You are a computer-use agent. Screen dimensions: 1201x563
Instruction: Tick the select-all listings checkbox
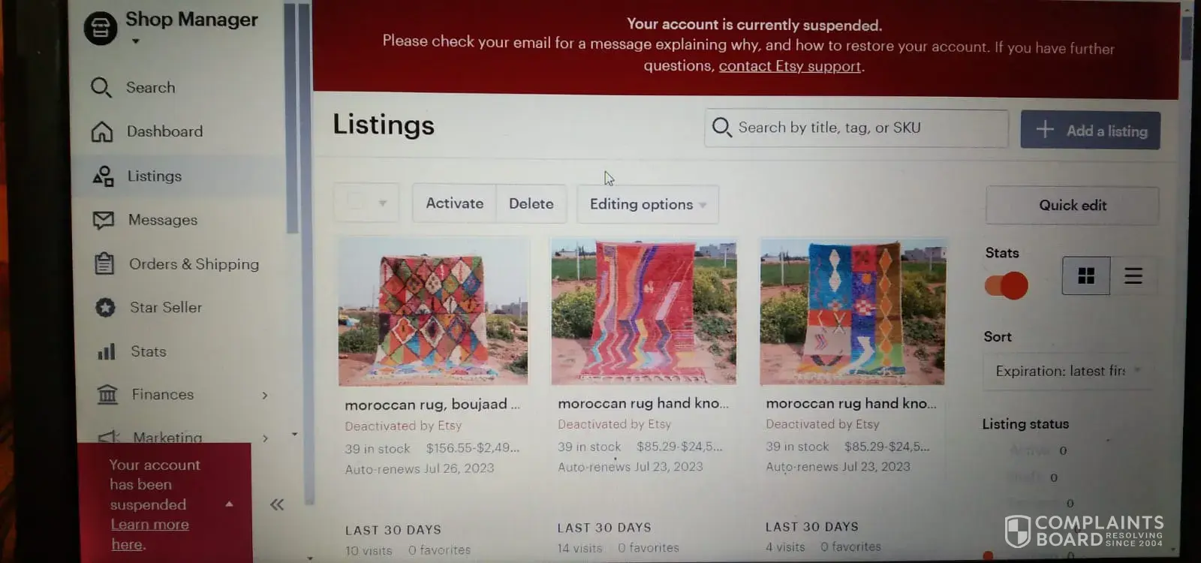(357, 202)
